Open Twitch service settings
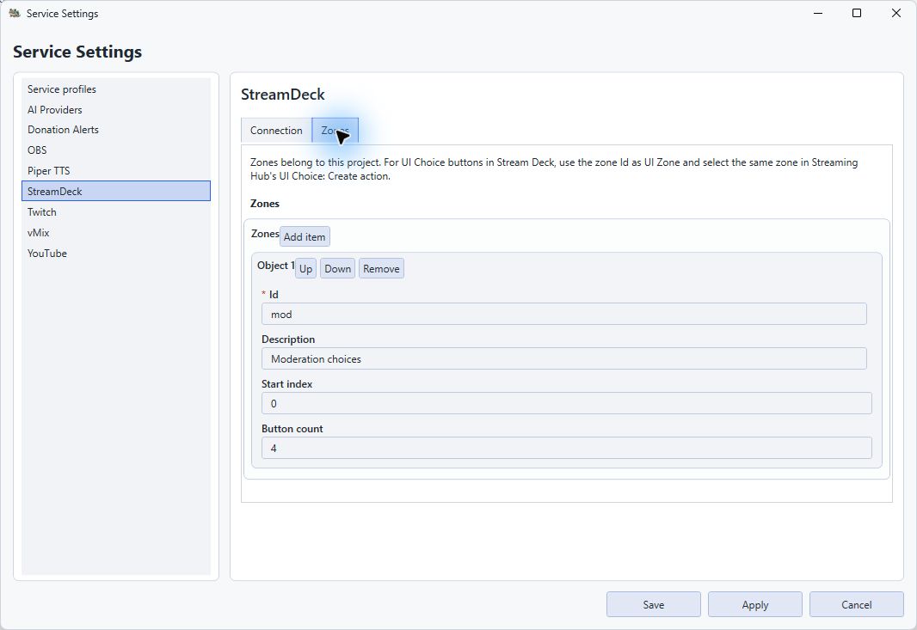917x630 pixels. 116,212
